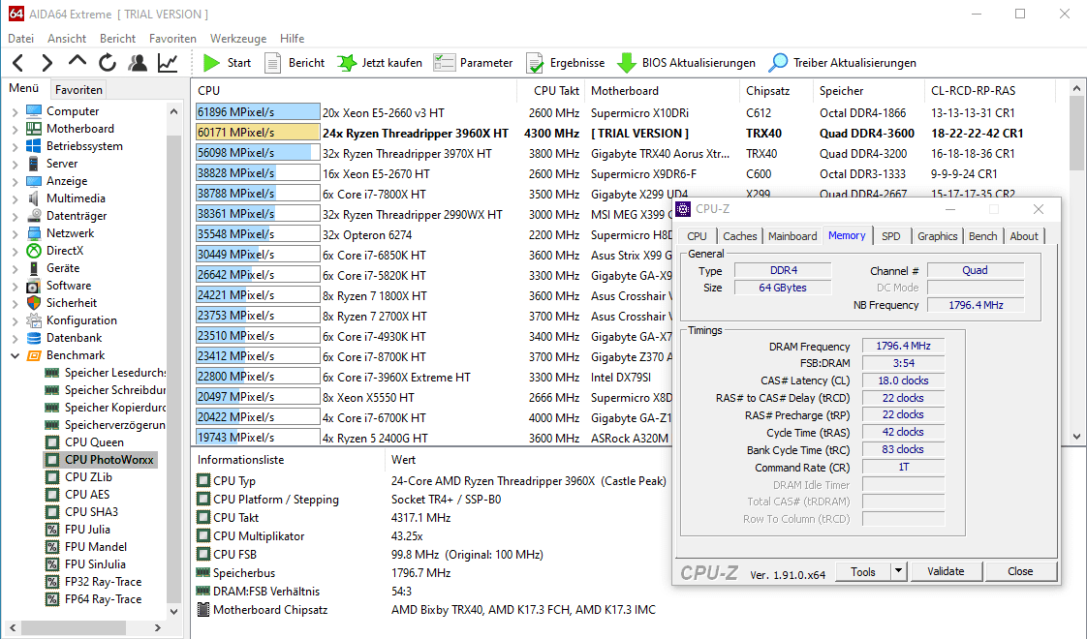Click Treiber Aktualisierungen in the toolbar
The width and height of the screenshot is (1087, 639).
click(842, 63)
